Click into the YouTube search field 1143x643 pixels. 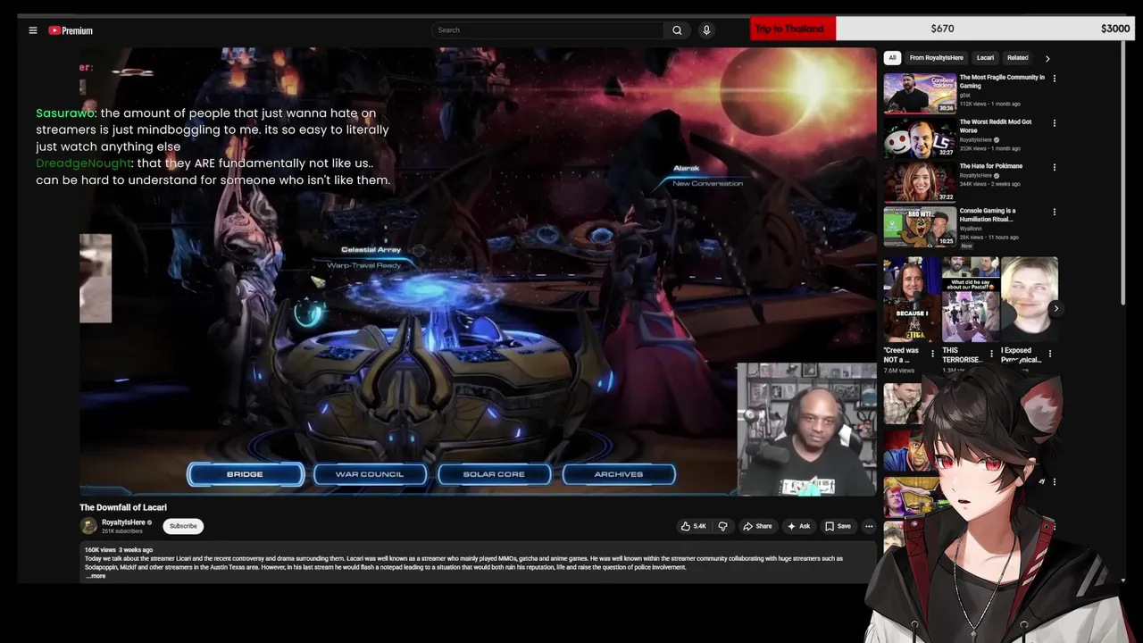(547, 30)
